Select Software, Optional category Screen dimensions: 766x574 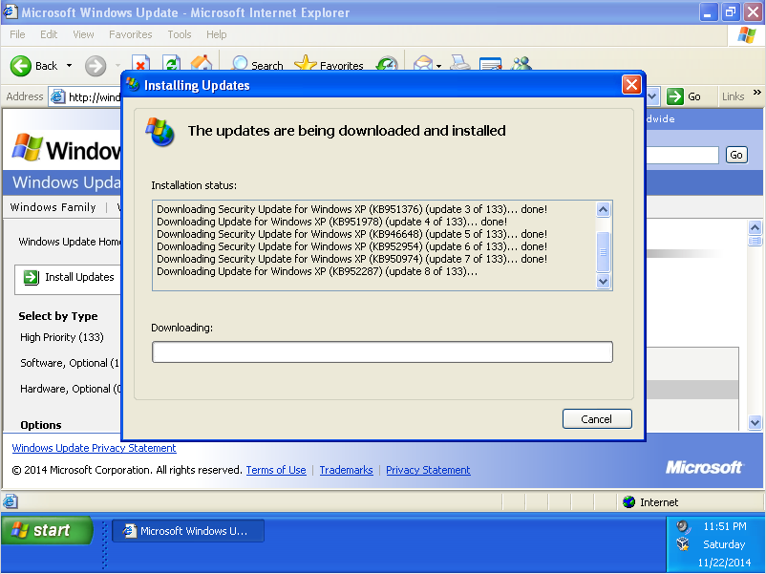70,364
